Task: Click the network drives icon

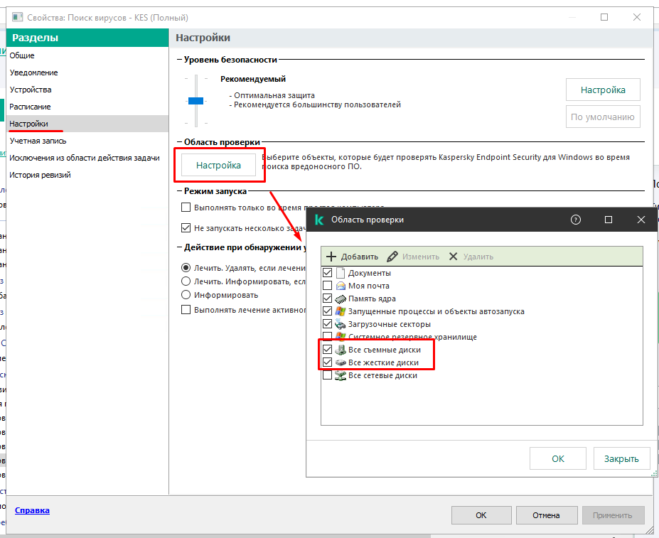Action: click(x=341, y=375)
